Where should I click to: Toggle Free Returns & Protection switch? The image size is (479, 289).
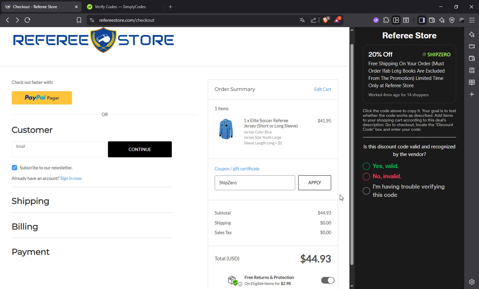click(x=328, y=280)
